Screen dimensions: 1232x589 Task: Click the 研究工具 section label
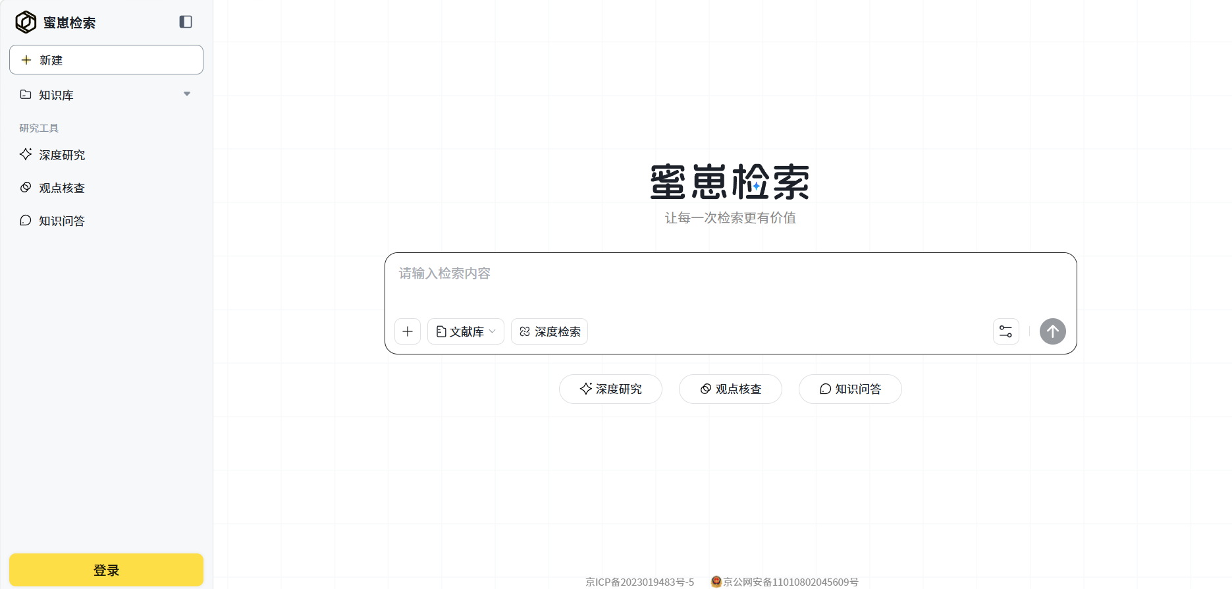[x=39, y=128]
